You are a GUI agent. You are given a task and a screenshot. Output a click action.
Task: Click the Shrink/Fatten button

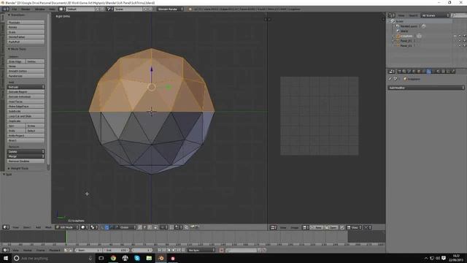click(x=26, y=37)
